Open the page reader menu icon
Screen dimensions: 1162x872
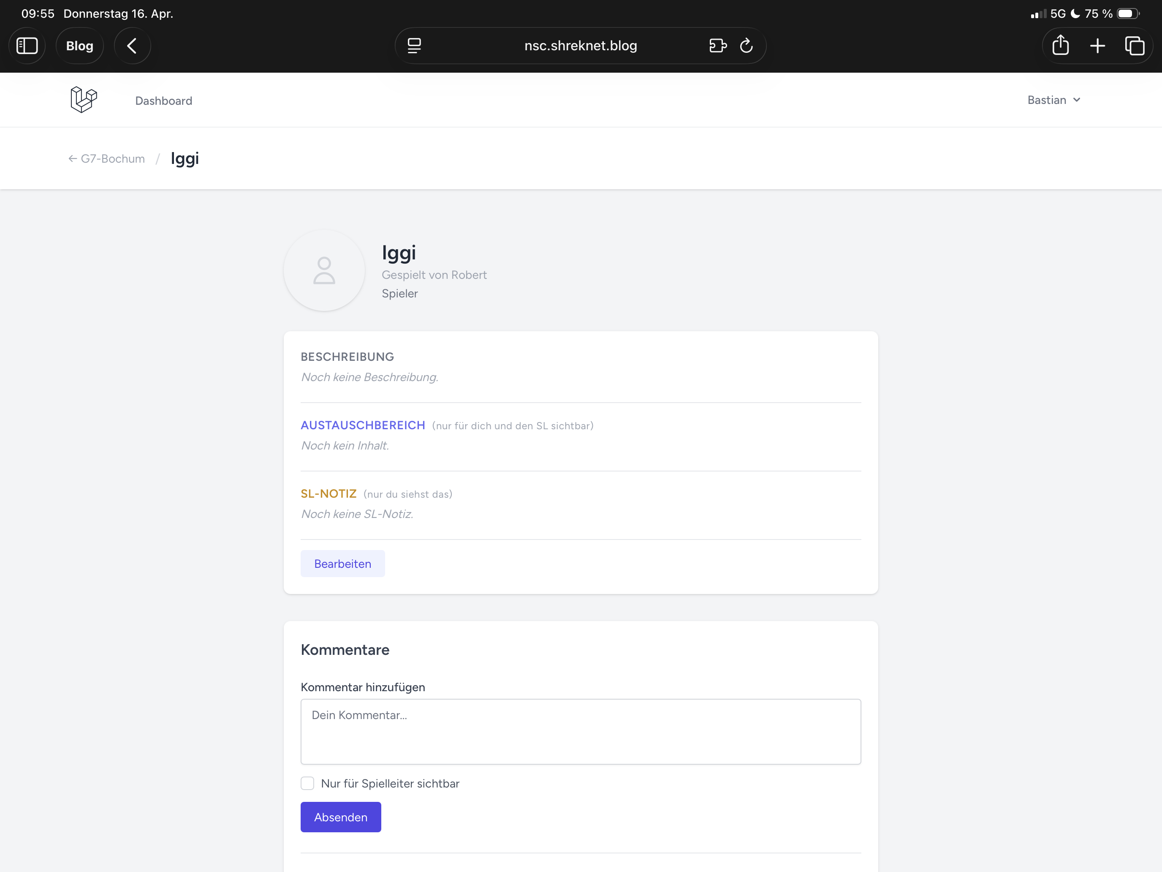414,46
